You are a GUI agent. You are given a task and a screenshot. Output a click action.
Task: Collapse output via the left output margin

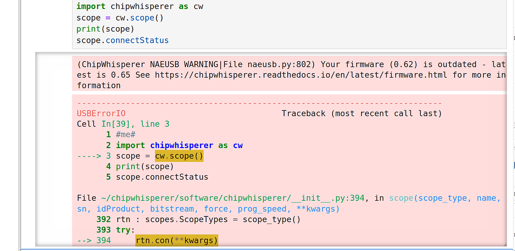(x=53, y=151)
